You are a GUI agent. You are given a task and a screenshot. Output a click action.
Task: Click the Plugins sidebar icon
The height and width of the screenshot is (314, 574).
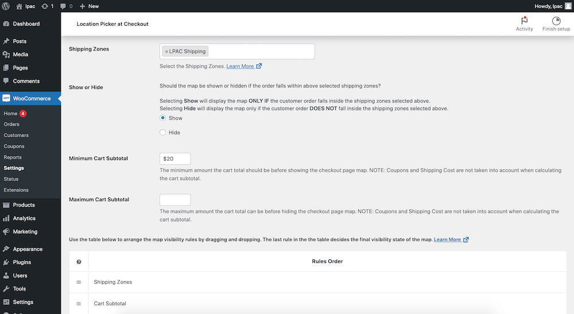6,262
